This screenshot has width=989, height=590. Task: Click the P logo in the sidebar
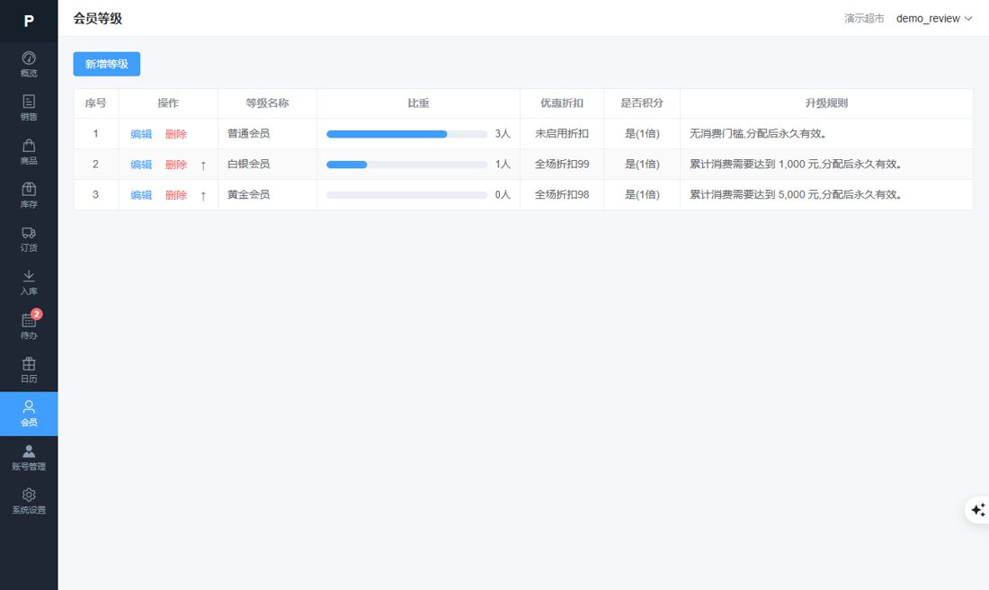coord(29,21)
